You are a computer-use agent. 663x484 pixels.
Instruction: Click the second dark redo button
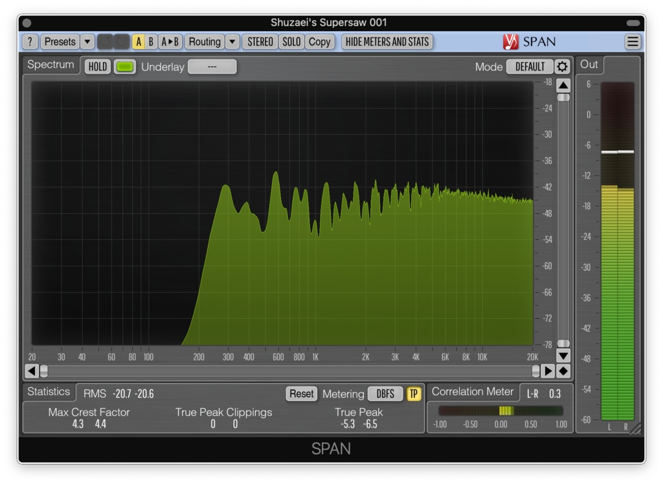[122, 42]
